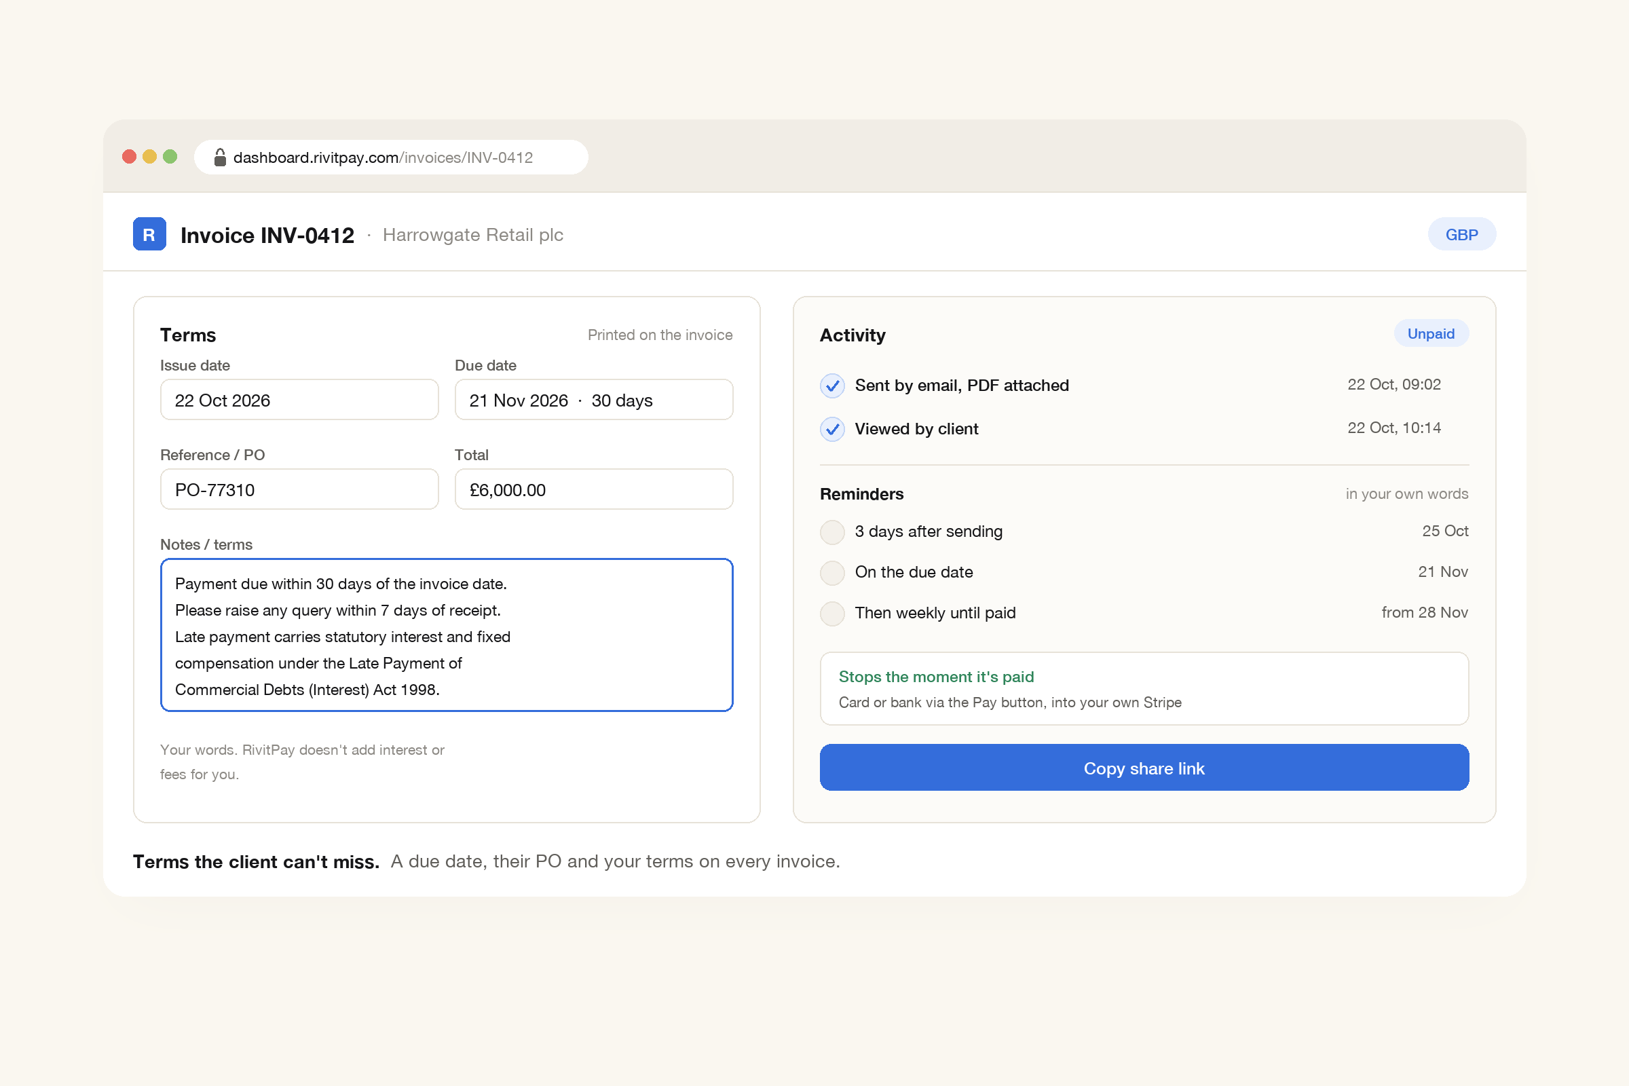Click the padlock icon in address bar
This screenshot has width=1629, height=1086.
pos(219,157)
